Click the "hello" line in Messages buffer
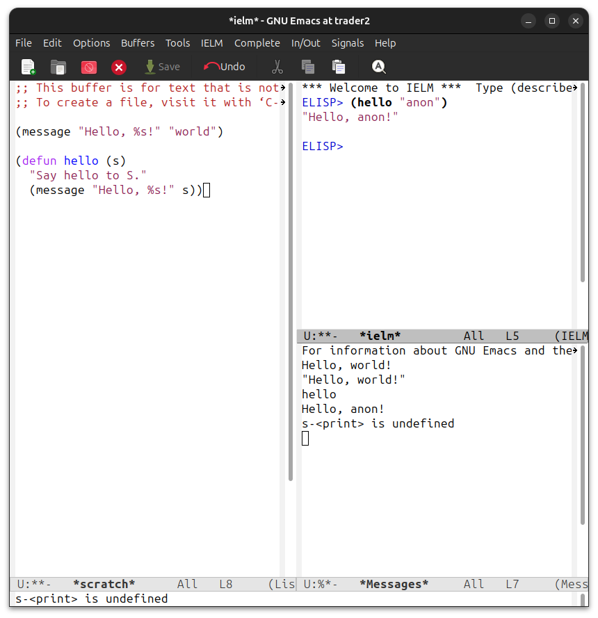The image size is (598, 618). click(x=319, y=395)
